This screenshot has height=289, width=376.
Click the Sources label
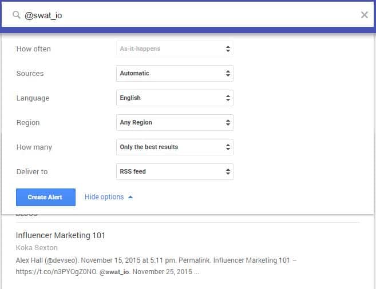30,74
